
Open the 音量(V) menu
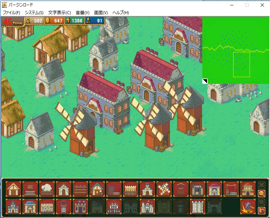82,13
